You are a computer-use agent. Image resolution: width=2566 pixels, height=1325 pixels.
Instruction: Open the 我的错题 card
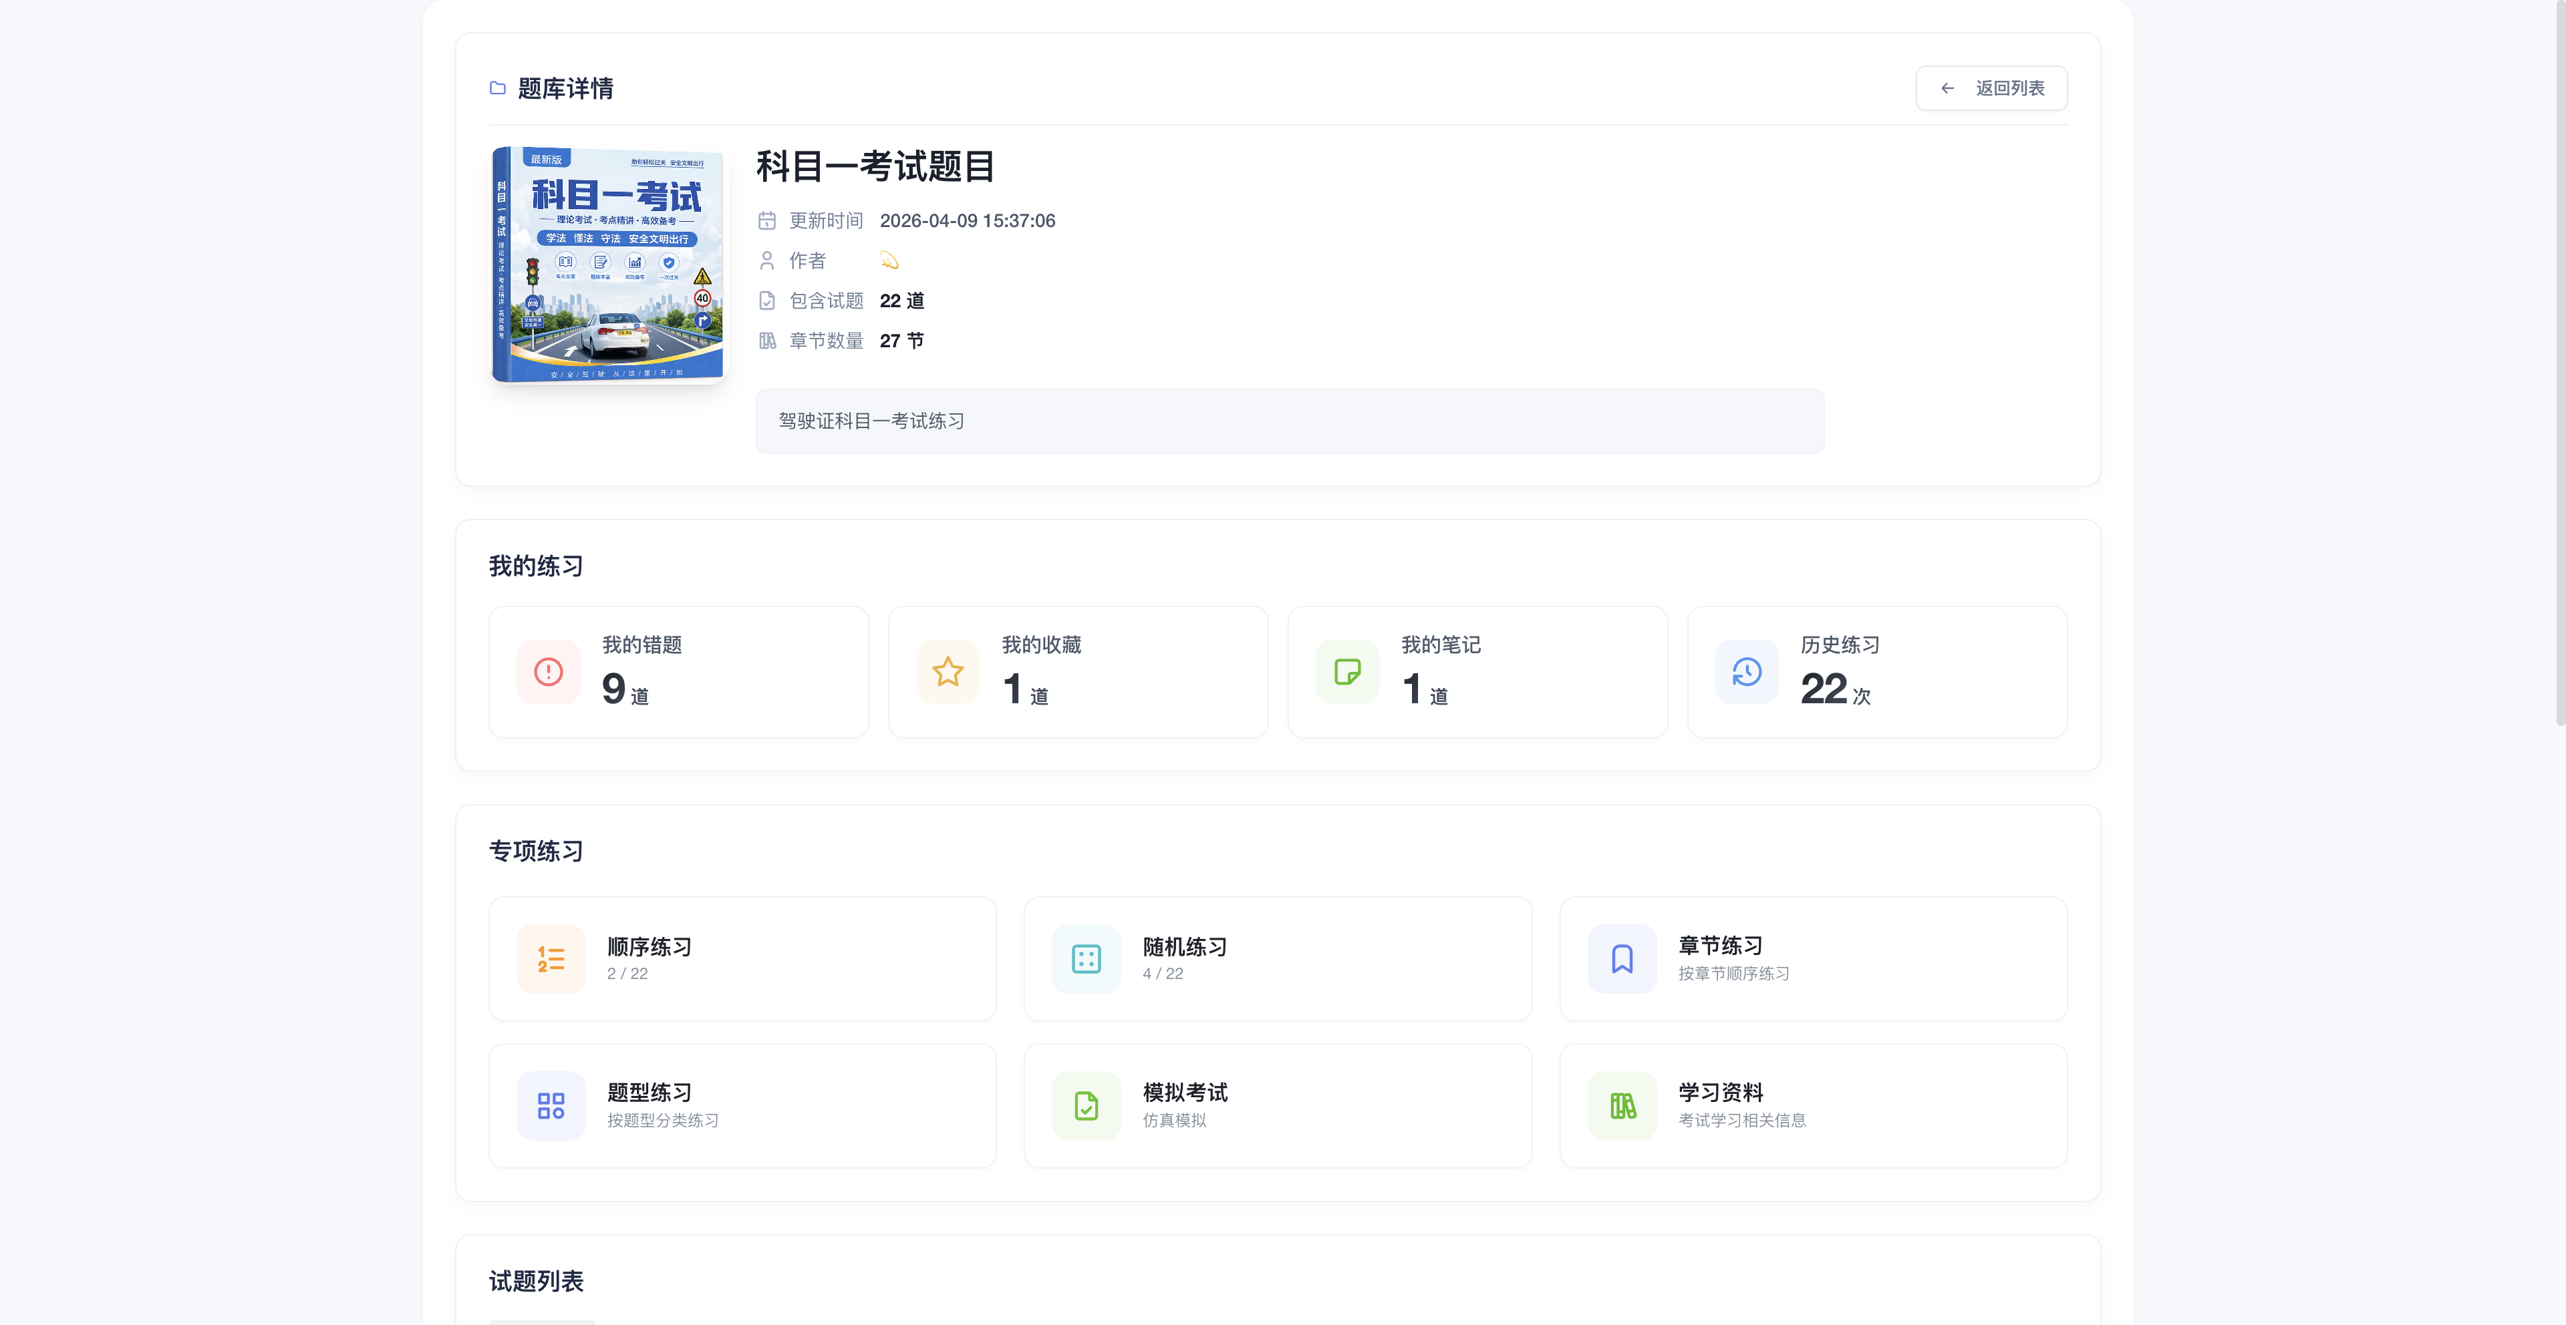point(678,672)
